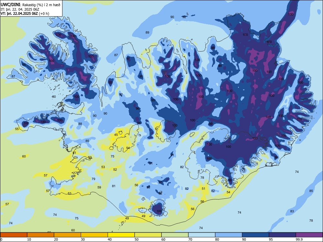The width and height of the screenshot is (323, 242).
Task: Select the humidity value 55 on the map
Action: (17, 129)
